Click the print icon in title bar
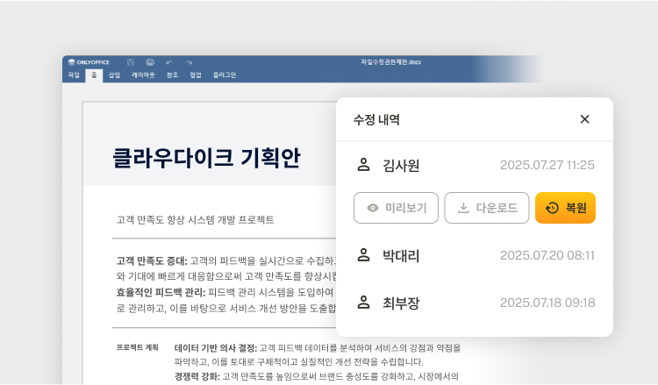This screenshot has height=385, width=658. (150, 62)
